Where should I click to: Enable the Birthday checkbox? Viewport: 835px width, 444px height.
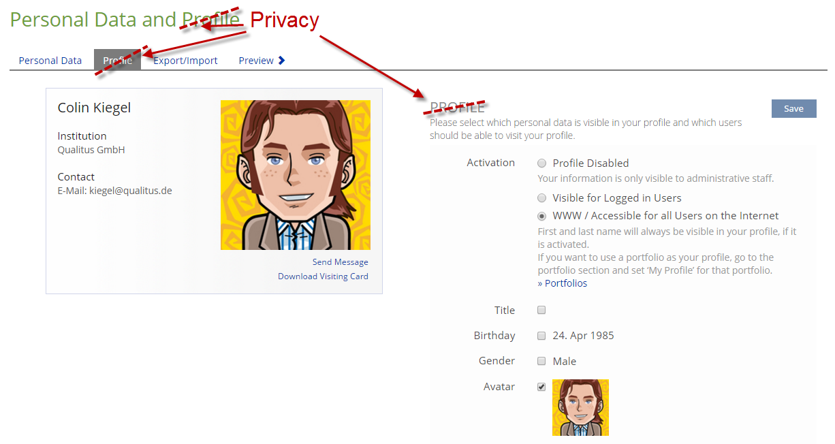[x=541, y=336]
